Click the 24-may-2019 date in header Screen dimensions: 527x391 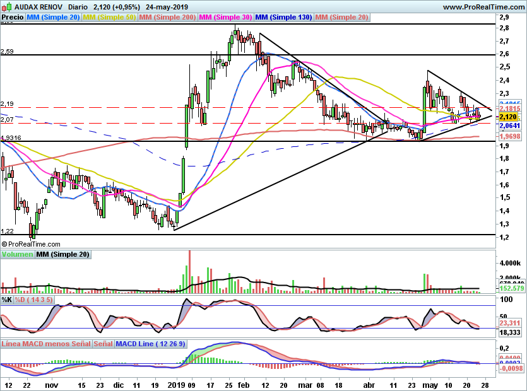click(167, 7)
